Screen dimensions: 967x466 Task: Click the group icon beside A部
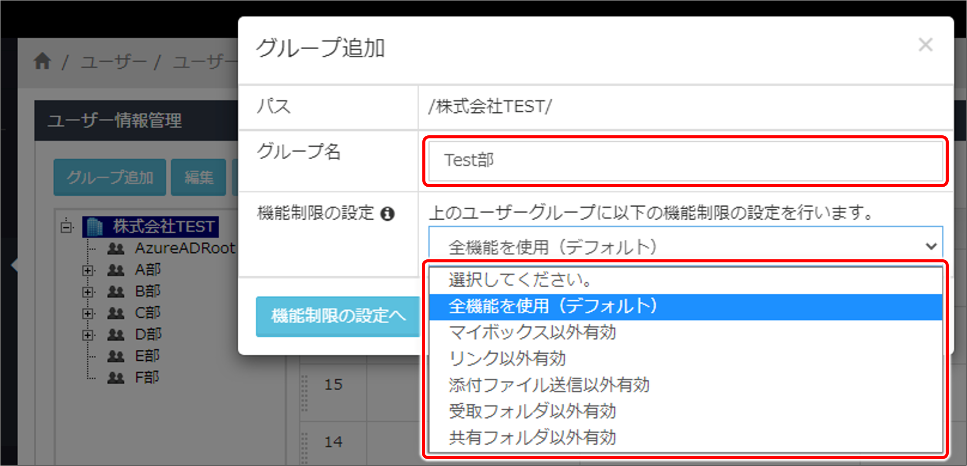[x=115, y=269]
